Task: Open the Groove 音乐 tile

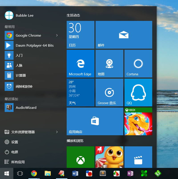Action: pyautogui.click(x=109, y=92)
